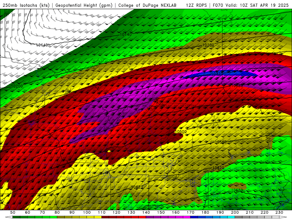Click the 10380 contour height label
The image size is (292, 219).
237,86
